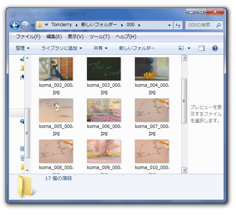Expand the arrow after 000 in path
Image resolution: width=236 pixels, height=217 pixels.
pyautogui.click(x=139, y=25)
